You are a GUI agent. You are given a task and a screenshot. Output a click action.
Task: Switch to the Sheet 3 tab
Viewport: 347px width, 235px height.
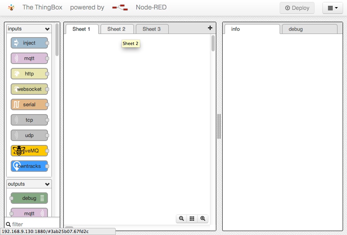[x=152, y=29]
